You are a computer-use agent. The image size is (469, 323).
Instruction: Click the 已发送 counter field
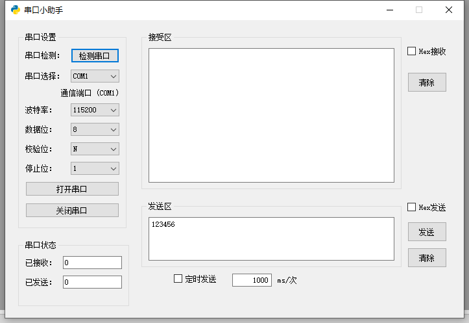point(92,282)
